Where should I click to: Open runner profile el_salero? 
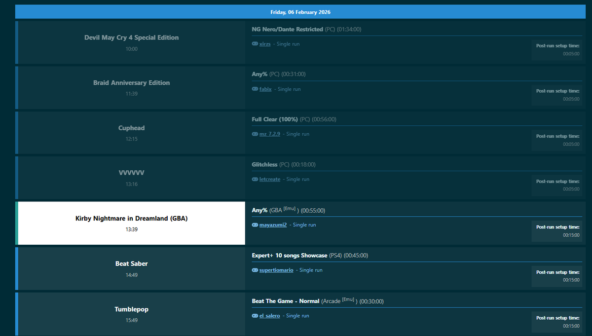coord(269,316)
